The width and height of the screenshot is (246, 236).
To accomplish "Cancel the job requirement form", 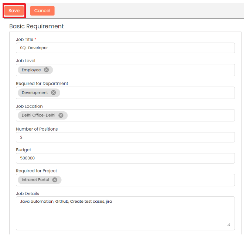I will click(42, 11).
